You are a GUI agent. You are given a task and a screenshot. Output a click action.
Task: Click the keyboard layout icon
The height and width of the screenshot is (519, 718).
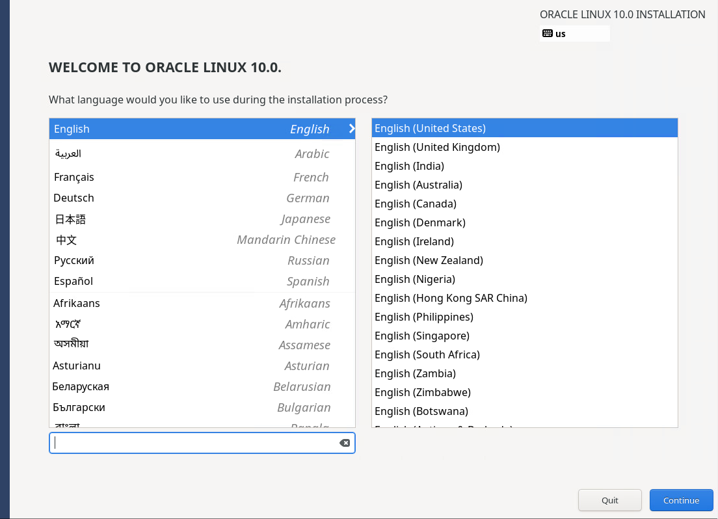(547, 33)
